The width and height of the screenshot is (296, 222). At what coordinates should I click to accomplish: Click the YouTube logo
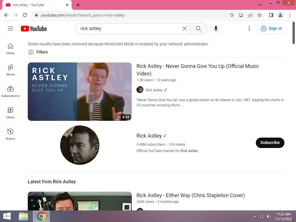coord(34,29)
